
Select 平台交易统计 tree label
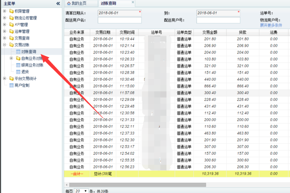[26, 79]
